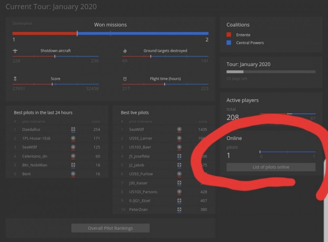Select pilot PeterZvan in live list
The height and width of the screenshot is (242, 328).
pyautogui.click(x=138, y=209)
